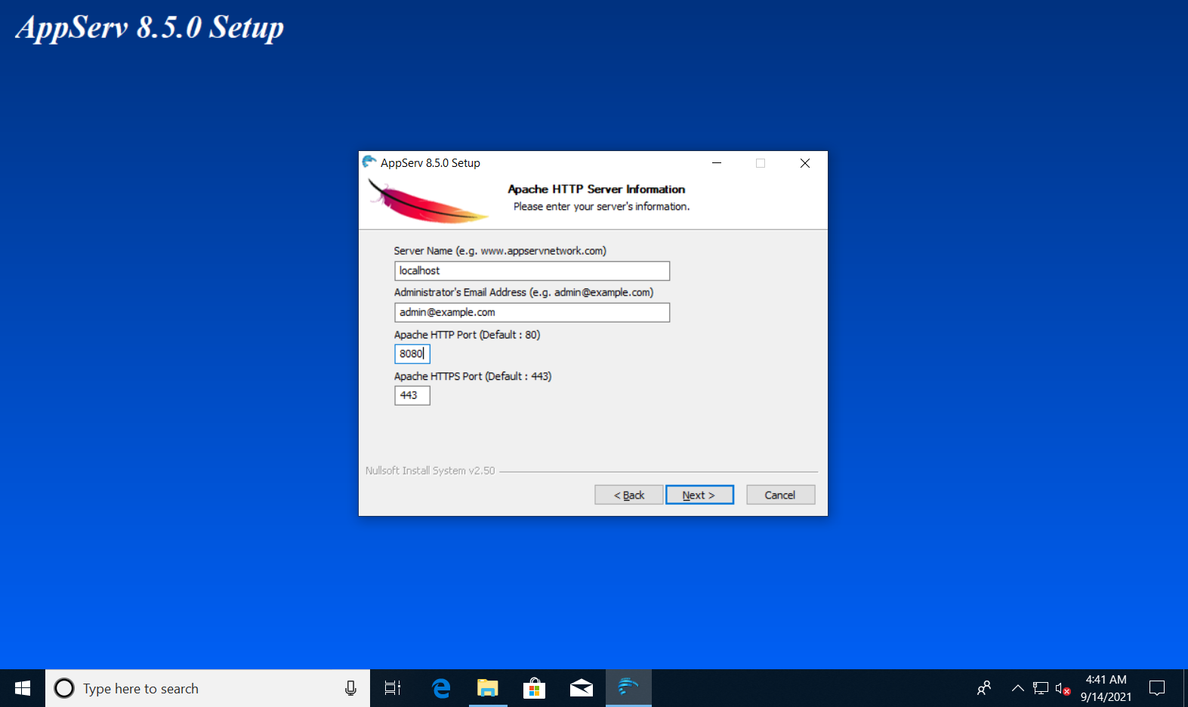Open the Action Center notifications icon
Image resolution: width=1188 pixels, height=707 pixels.
(1157, 688)
